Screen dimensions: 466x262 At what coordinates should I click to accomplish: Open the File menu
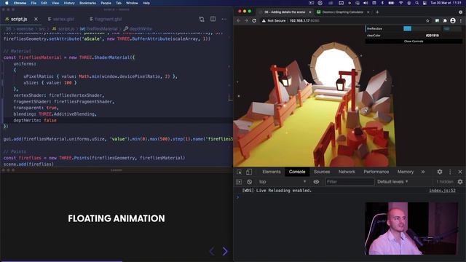pyautogui.click(x=33, y=3)
